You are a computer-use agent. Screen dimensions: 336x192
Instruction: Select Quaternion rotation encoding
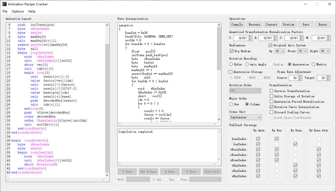pyautogui.click(x=290, y=64)
